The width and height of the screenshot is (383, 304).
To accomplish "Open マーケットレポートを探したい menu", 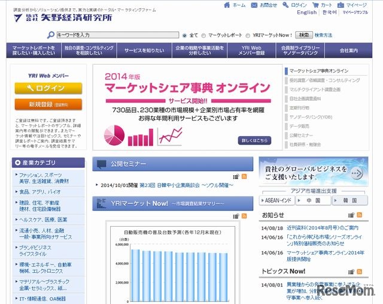I will (34, 50).
